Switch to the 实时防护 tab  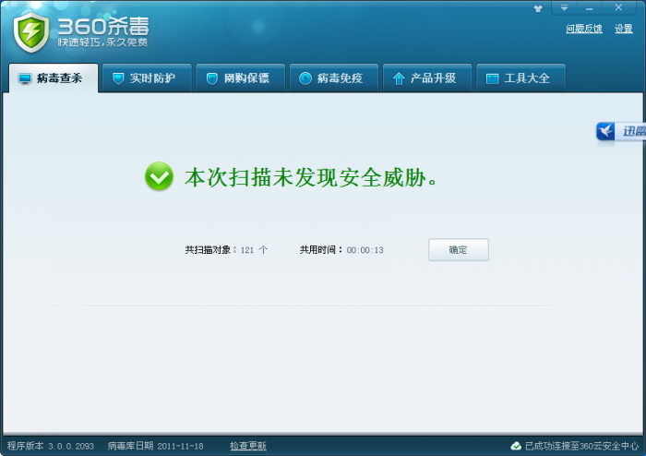click(147, 78)
